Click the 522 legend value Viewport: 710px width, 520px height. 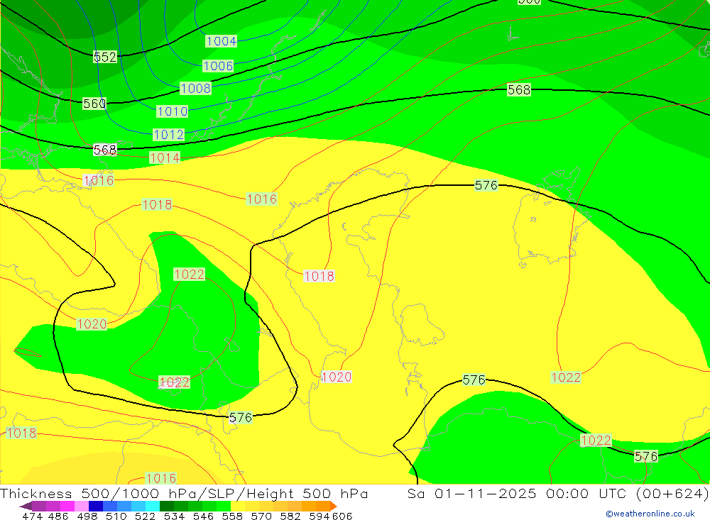pos(145,516)
